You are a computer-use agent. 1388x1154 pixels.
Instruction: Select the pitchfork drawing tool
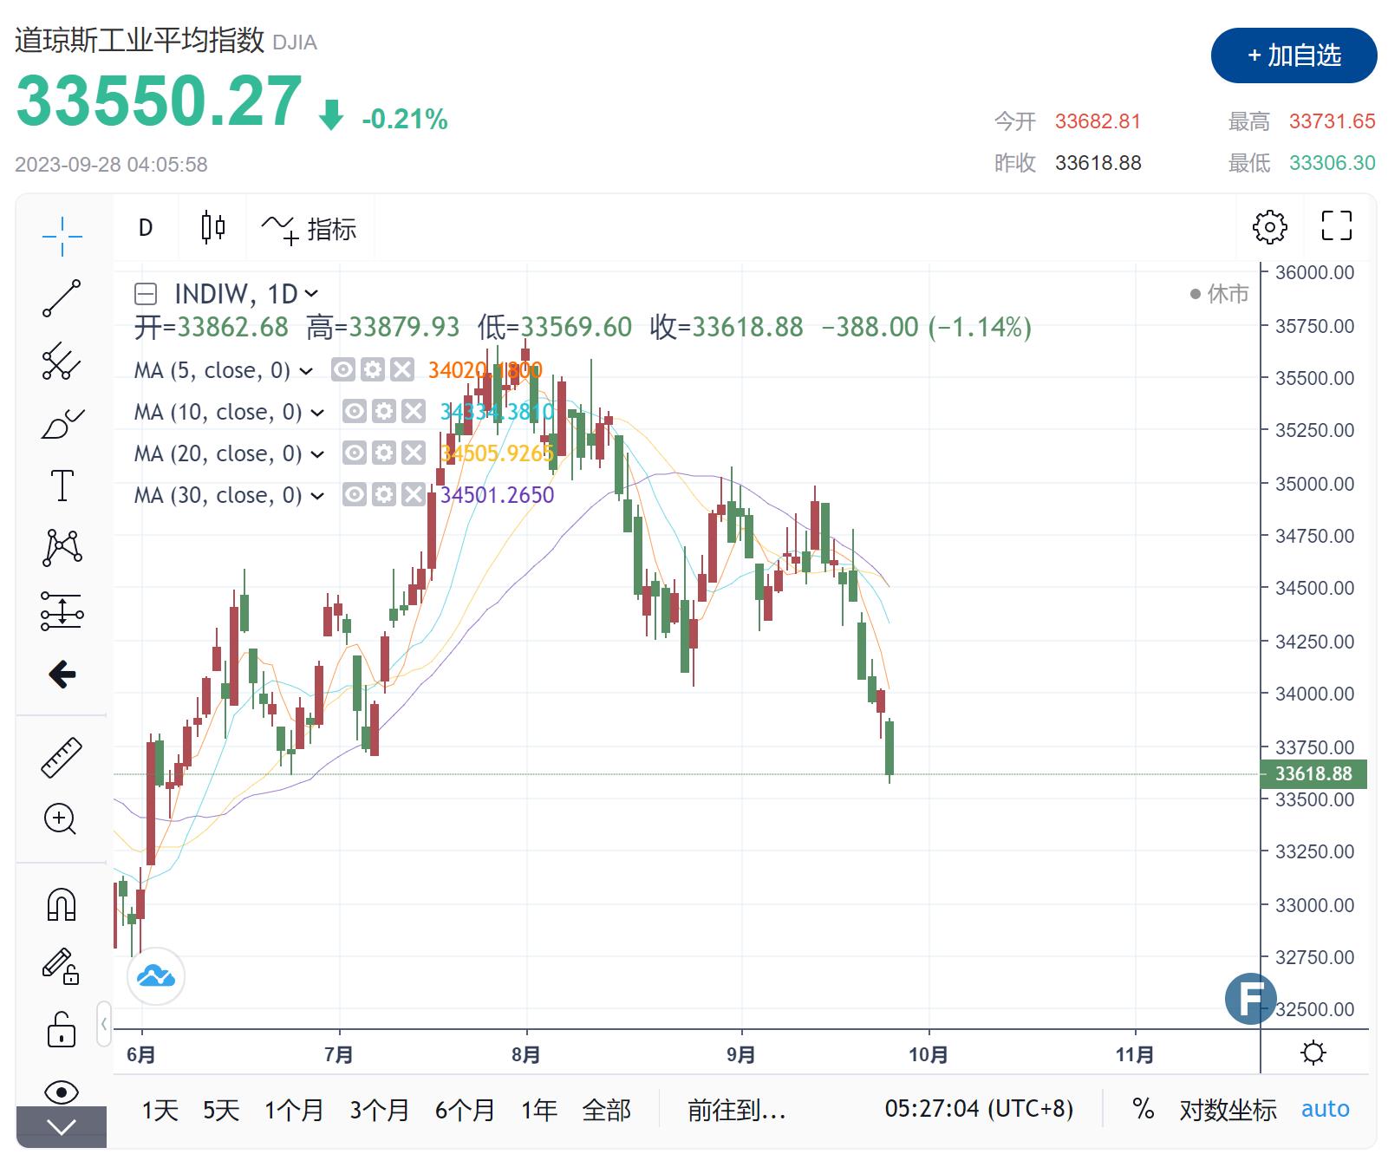pyautogui.click(x=62, y=361)
